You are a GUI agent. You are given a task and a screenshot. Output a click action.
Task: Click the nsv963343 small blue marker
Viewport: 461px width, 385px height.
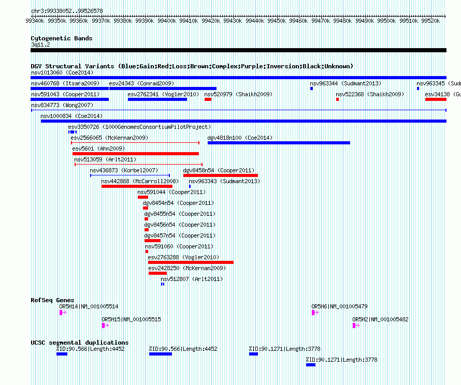click(190, 186)
